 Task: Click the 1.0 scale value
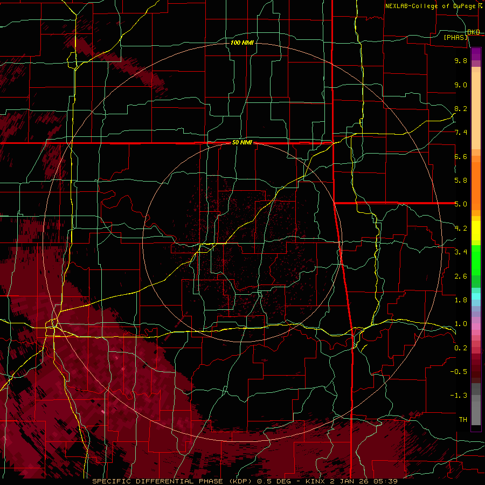coord(461,324)
